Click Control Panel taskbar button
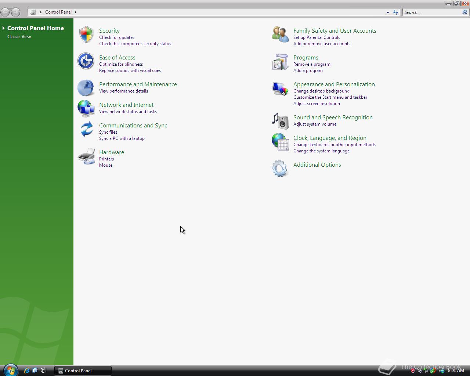The width and height of the screenshot is (470, 376). coord(83,370)
